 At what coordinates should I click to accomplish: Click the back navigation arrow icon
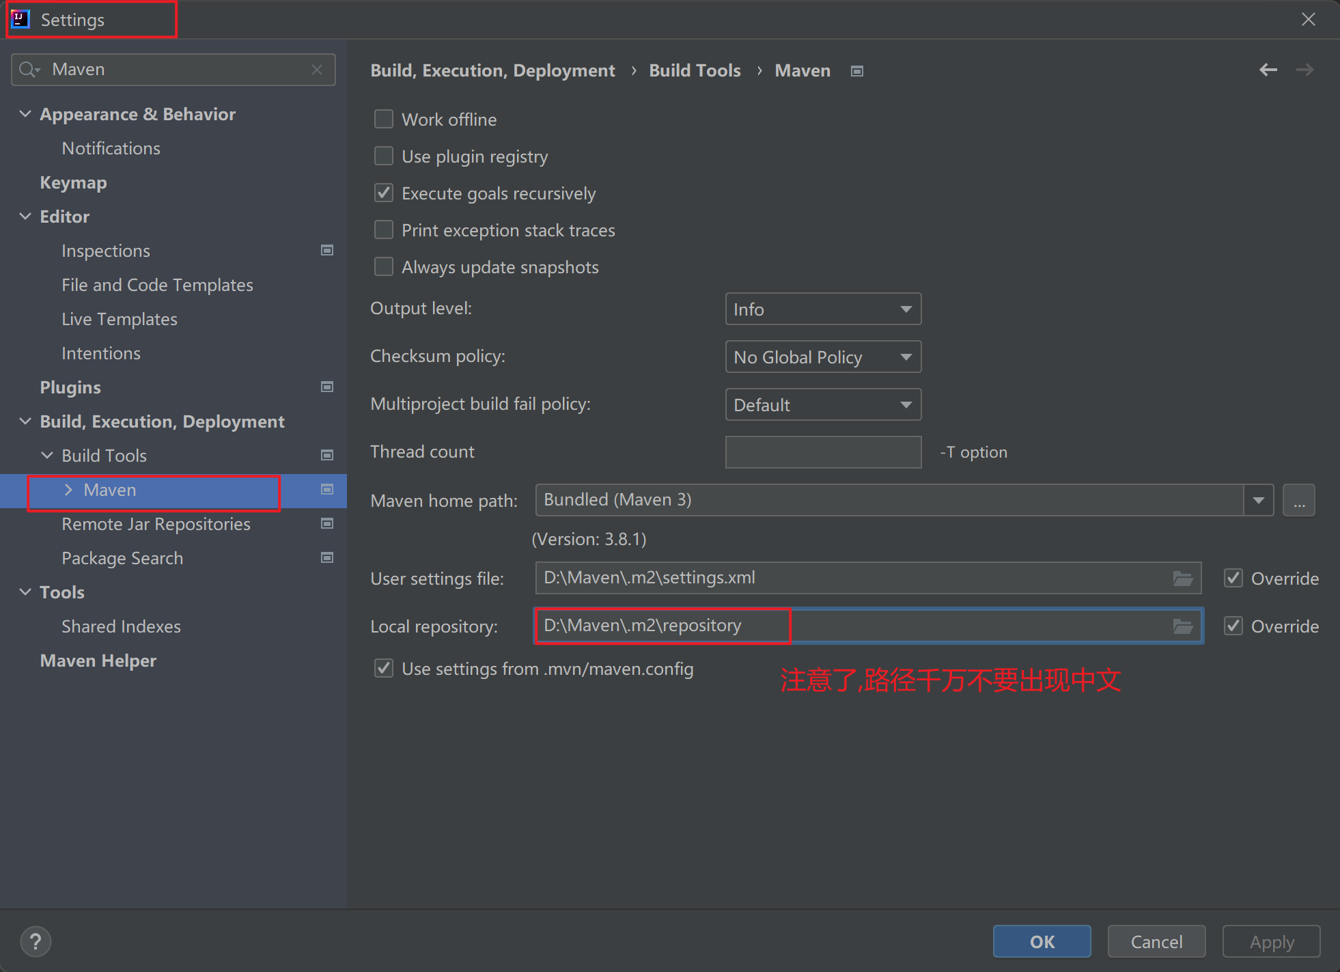1268,70
